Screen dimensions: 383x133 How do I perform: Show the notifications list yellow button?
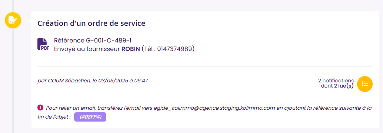(365, 84)
